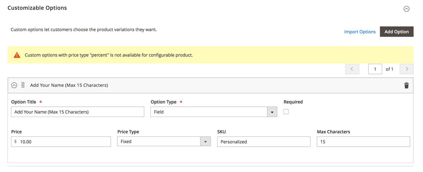This screenshot has width=423, height=172.
Task: Click the drag handle for Add Your Name option
Action: click(x=23, y=85)
